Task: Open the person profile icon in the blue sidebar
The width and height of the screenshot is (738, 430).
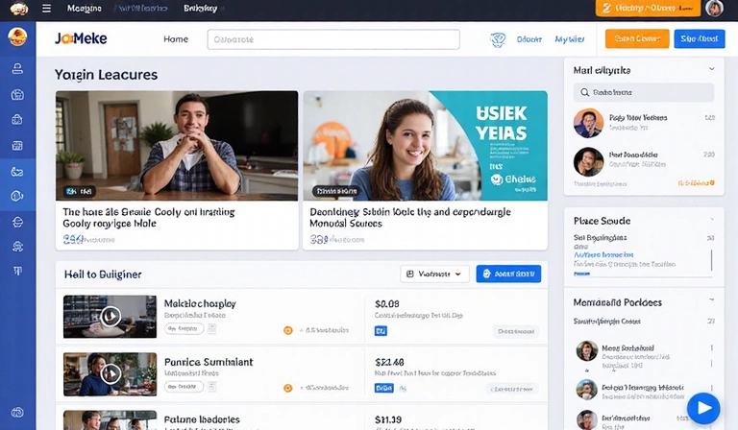Action: (x=17, y=69)
